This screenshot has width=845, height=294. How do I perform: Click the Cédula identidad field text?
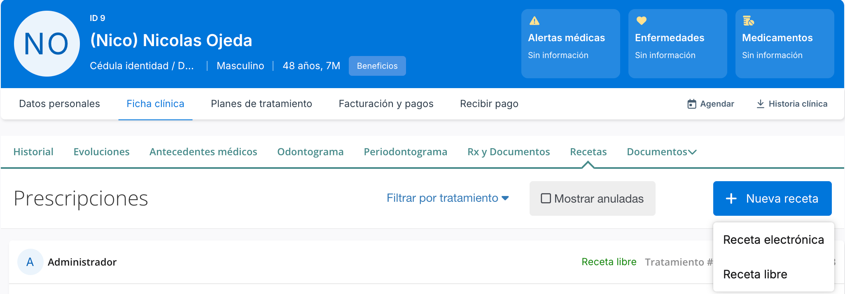[x=142, y=66]
